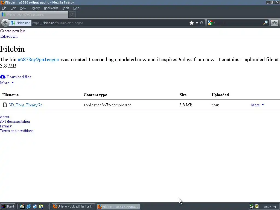Click the application/x-7z-compressed content type cell
Screen dimensions: 280x210
pos(108,105)
